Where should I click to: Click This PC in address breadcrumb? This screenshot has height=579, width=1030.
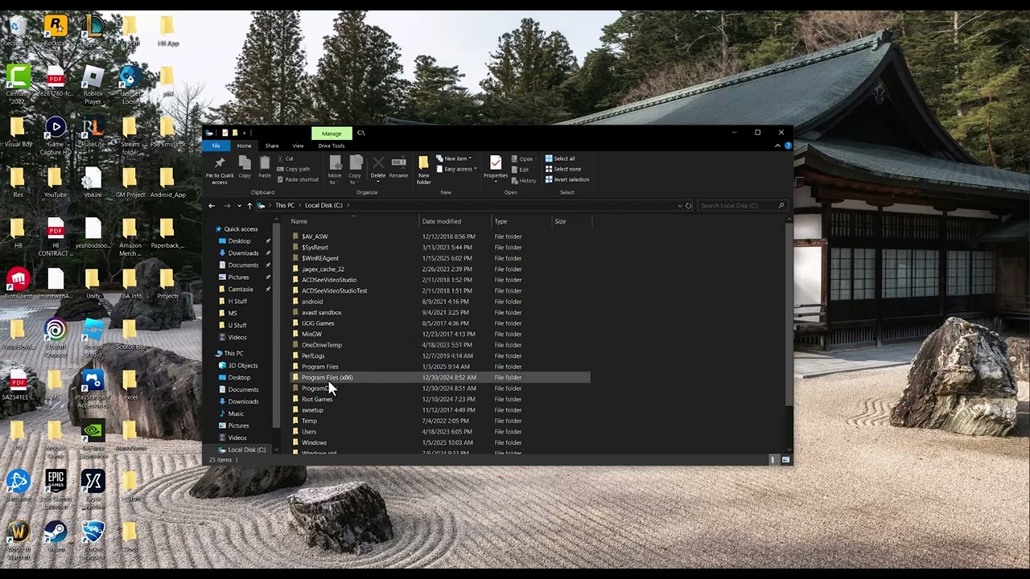(x=285, y=206)
